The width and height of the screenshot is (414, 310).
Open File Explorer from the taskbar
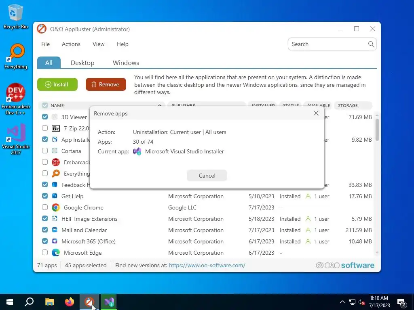pos(49,302)
